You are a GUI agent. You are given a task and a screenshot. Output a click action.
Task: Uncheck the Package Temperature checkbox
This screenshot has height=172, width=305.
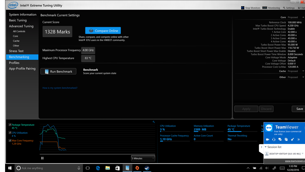point(10,125)
